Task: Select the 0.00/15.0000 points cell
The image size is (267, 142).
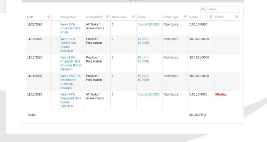Action: click(x=198, y=94)
